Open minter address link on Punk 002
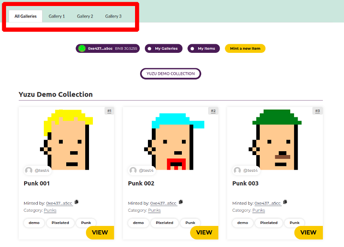 click(163, 203)
